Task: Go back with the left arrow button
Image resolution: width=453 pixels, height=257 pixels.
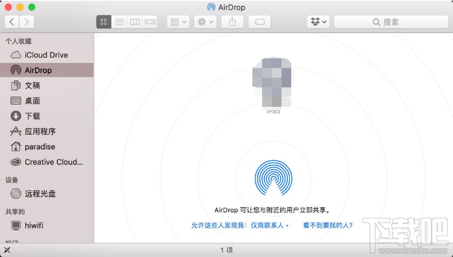Action: [12, 22]
